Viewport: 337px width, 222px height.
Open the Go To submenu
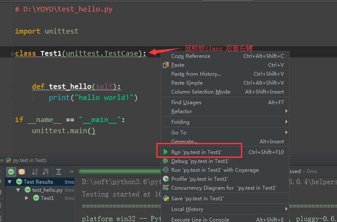(225, 132)
